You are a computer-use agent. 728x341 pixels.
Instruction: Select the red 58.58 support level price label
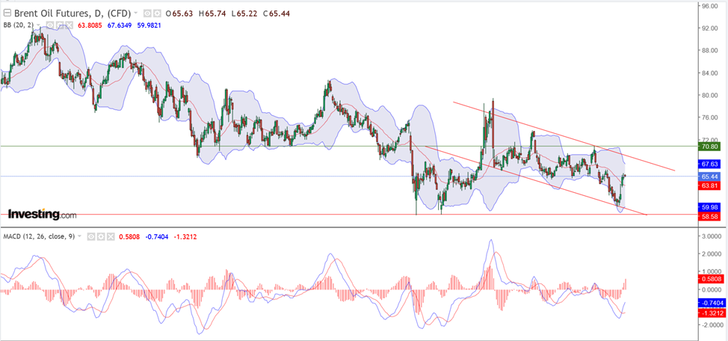tap(709, 216)
